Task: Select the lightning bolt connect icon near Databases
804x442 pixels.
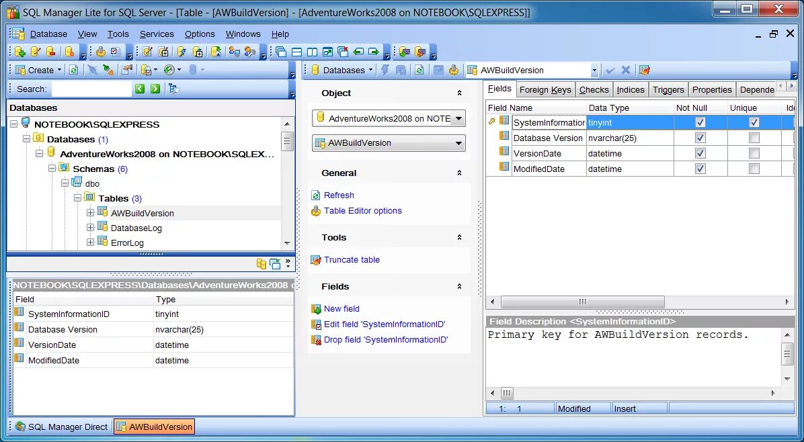Action: pos(384,70)
